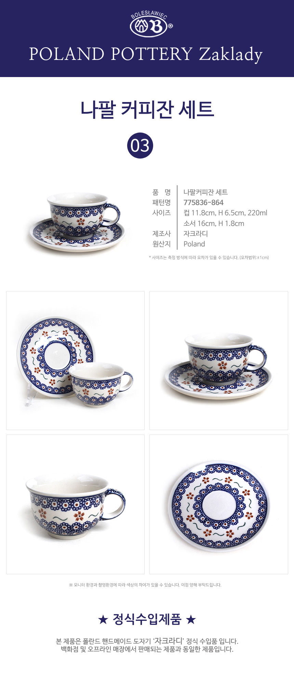Click the size tolerance note under specs
Screen dimensions: 294x678
click(x=209, y=258)
